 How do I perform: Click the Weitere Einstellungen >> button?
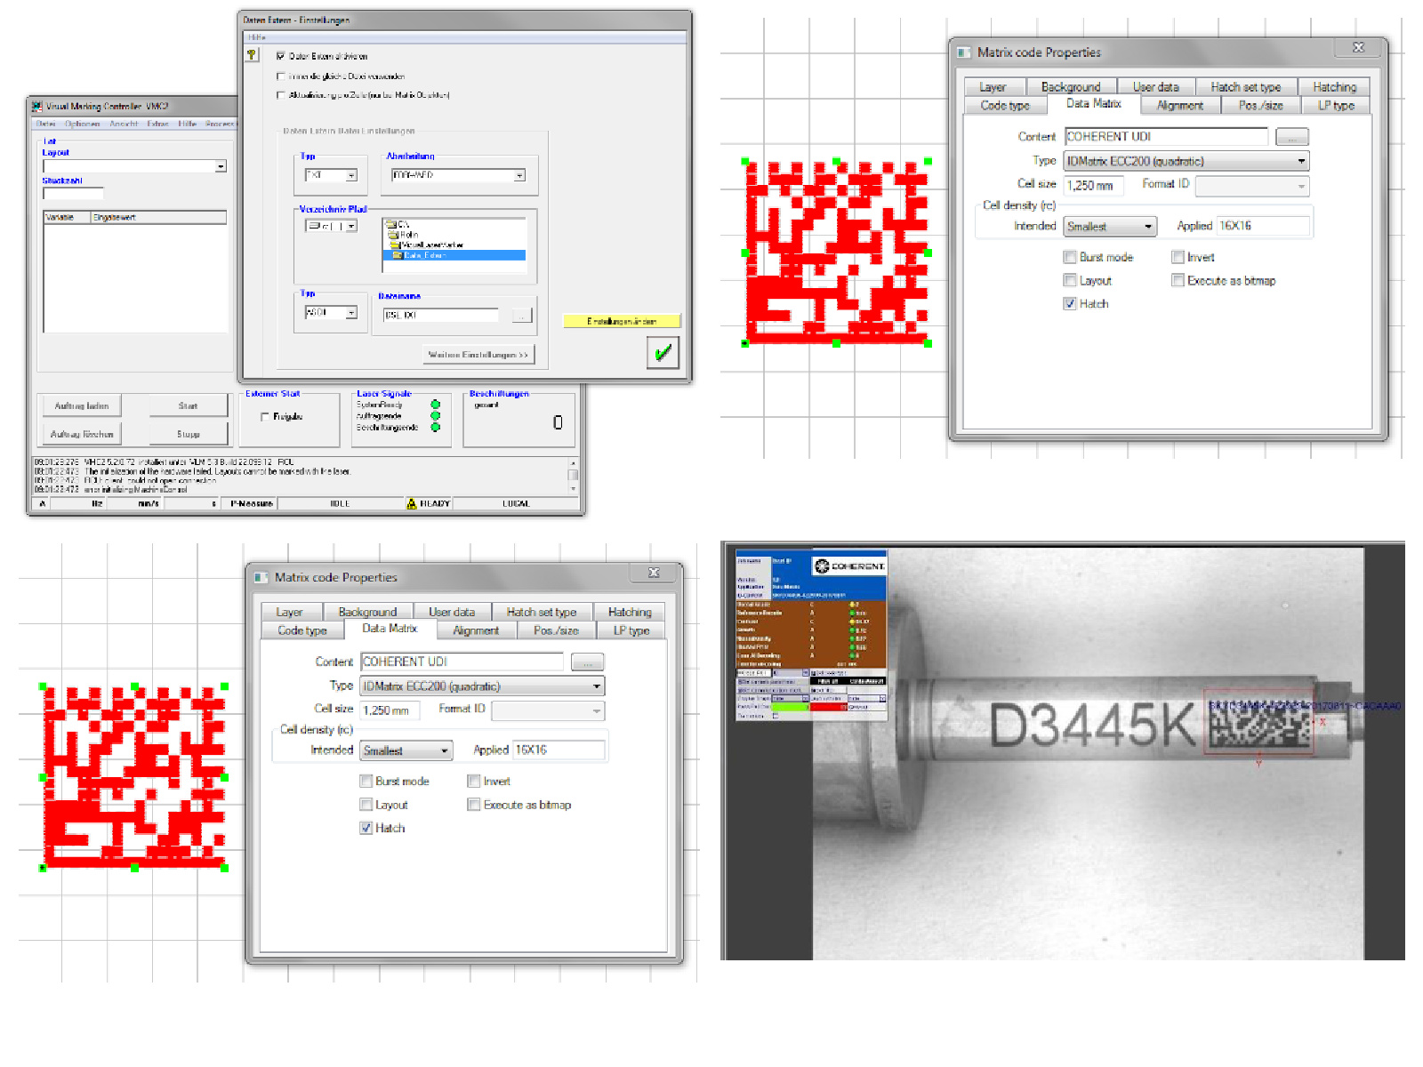(x=478, y=355)
